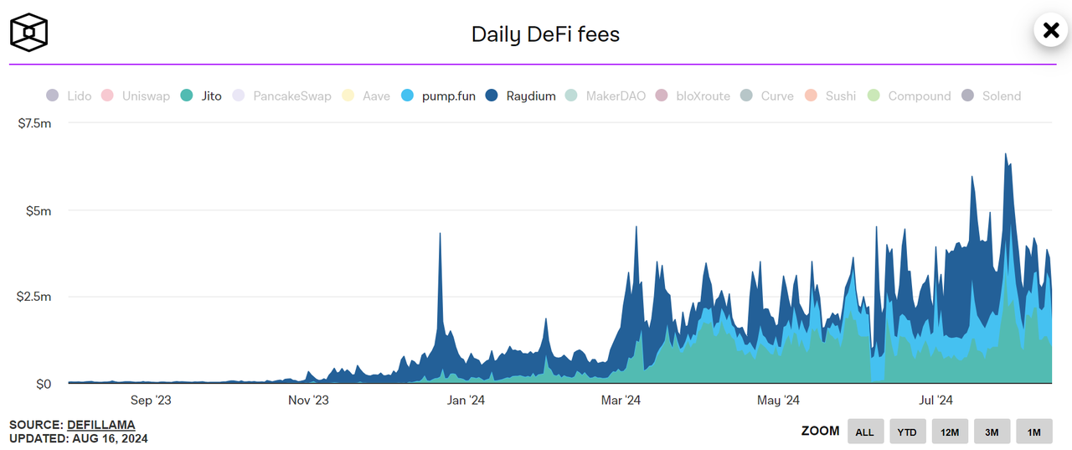Toggle Raydium series in legend
The width and height of the screenshot is (1072, 450).
click(520, 96)
